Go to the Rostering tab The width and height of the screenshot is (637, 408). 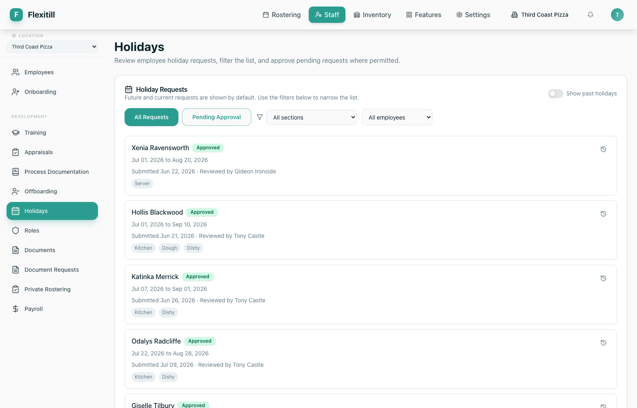[282, 15]
